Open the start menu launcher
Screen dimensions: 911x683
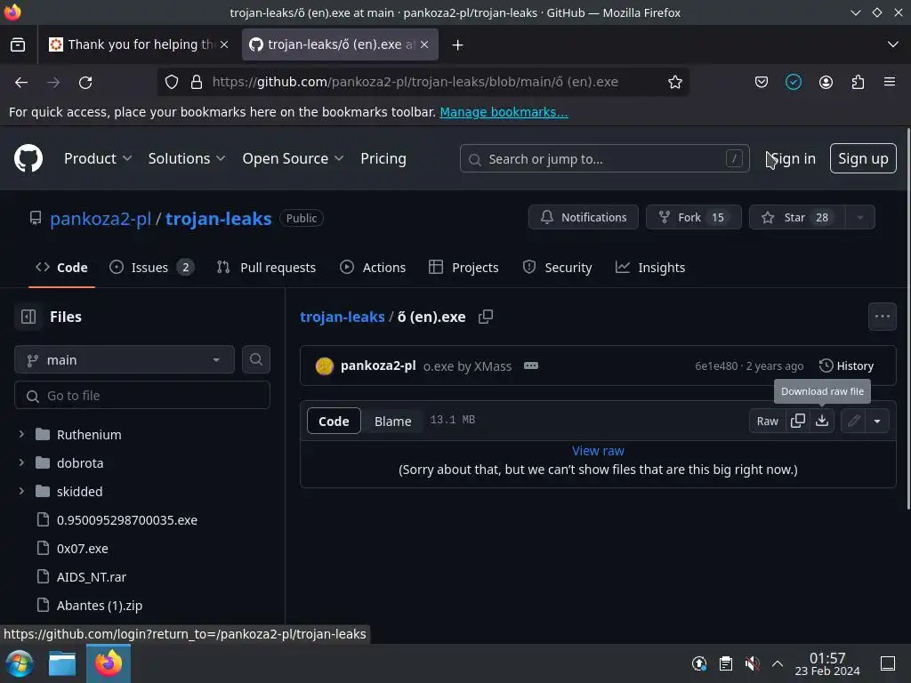[20, 663]
